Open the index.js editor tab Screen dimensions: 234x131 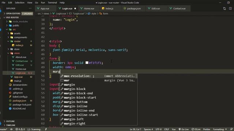pyautogui.click(x=109, y=8)
